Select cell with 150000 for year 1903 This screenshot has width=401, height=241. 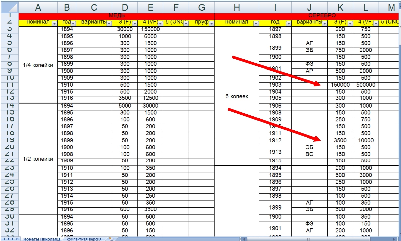click(340, 85)
